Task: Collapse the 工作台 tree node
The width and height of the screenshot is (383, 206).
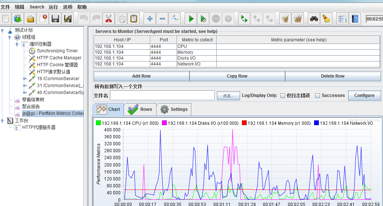Action: 2,120
